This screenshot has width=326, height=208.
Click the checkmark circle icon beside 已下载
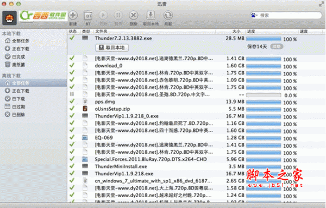click(8, 99)
